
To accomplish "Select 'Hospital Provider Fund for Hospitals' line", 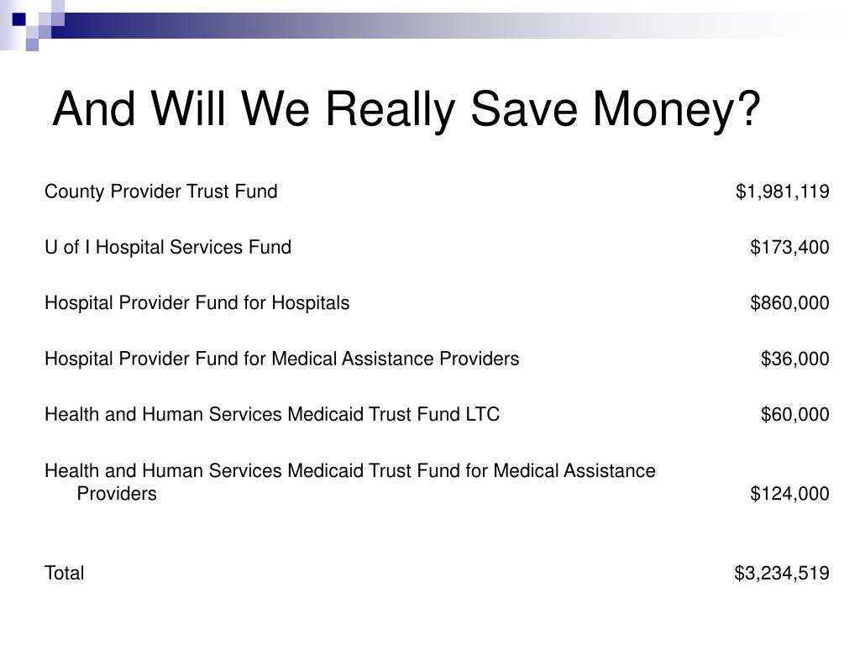I will click(x=197, y=302).
